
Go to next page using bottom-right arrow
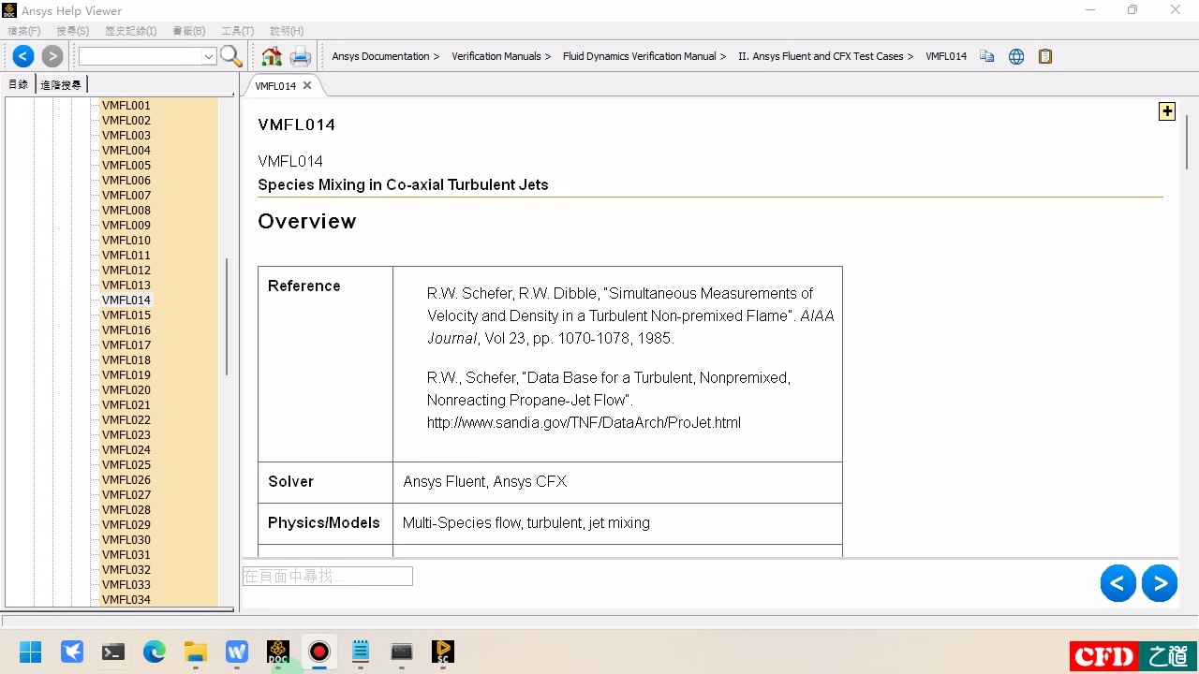pyautogui.click(x=1160, y=583)
